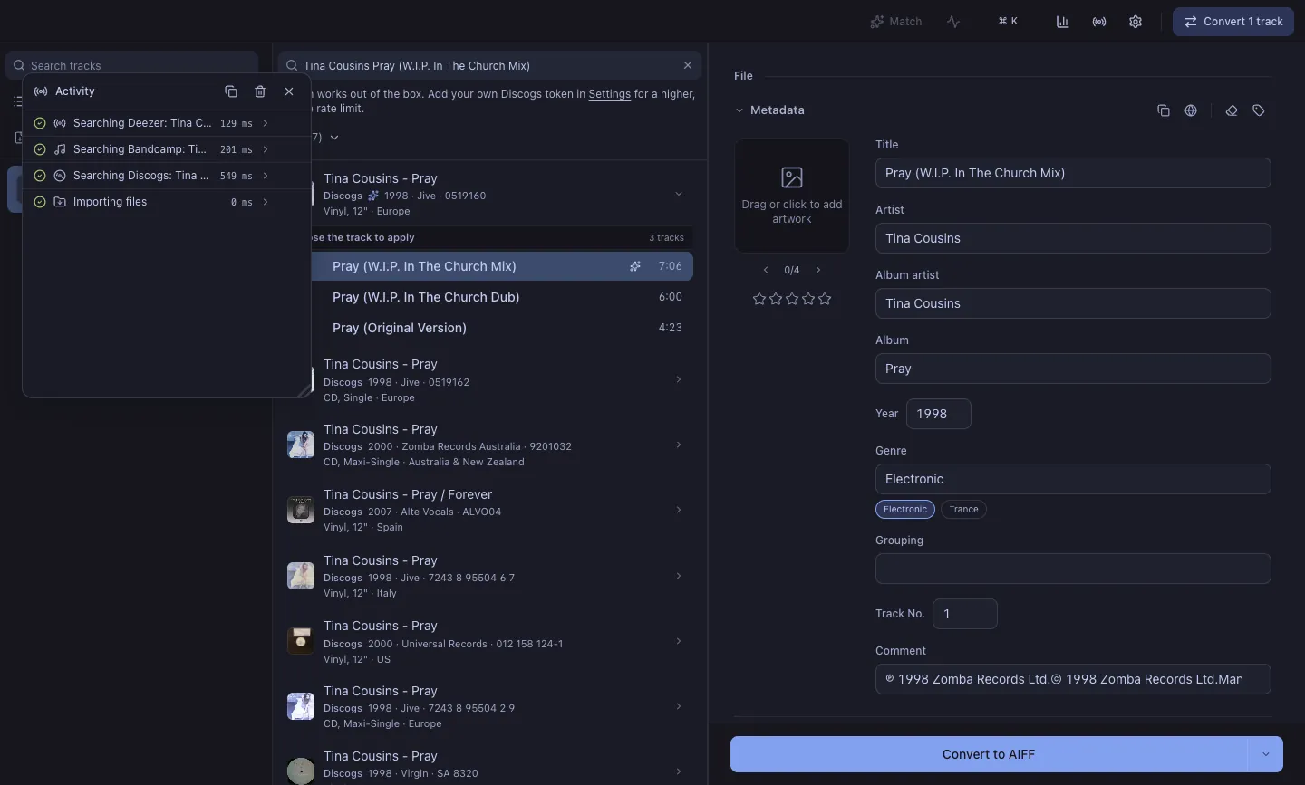Click the sparkle icon on the Church Mix track
1305x785 pixels.
pos(635,266)
